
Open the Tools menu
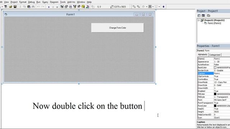(x=63, y=2)
